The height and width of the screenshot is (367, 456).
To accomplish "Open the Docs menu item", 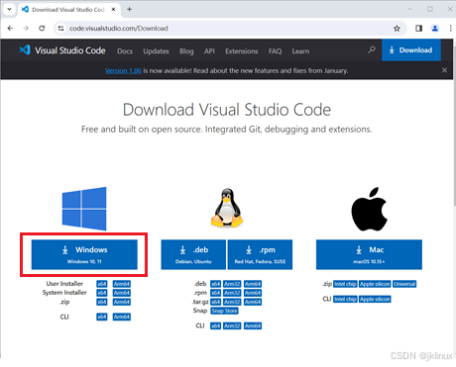I will [x=125, y=51].
